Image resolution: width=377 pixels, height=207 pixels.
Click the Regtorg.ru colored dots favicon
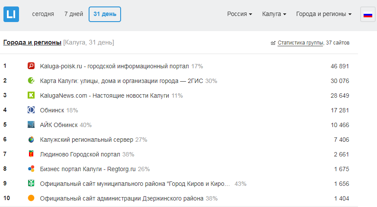[x=31, y=169]
